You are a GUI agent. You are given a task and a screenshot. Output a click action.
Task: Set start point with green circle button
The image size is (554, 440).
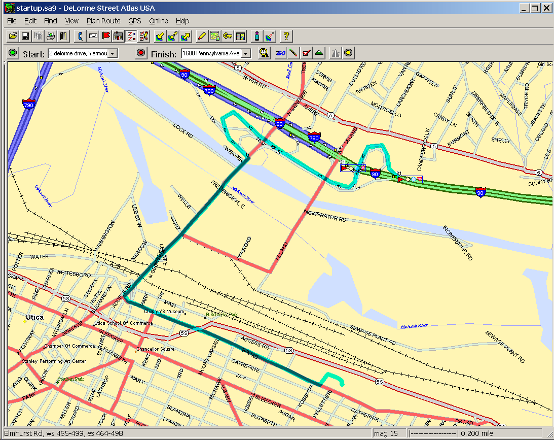(13, 53)
